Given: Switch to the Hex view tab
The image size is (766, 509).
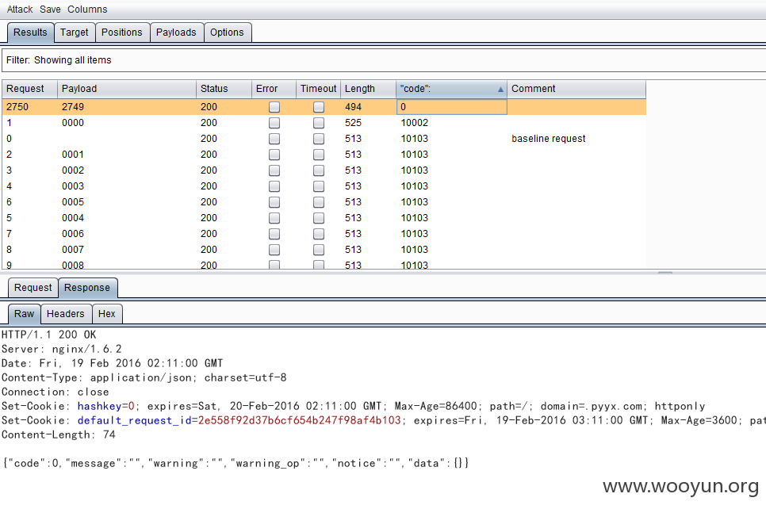Looking at the screenshot, I should click(107, 314).
